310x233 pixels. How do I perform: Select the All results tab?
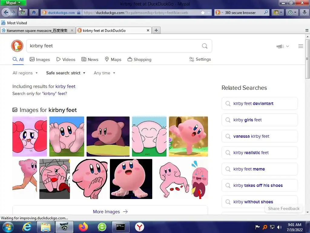tap(18, 59)
